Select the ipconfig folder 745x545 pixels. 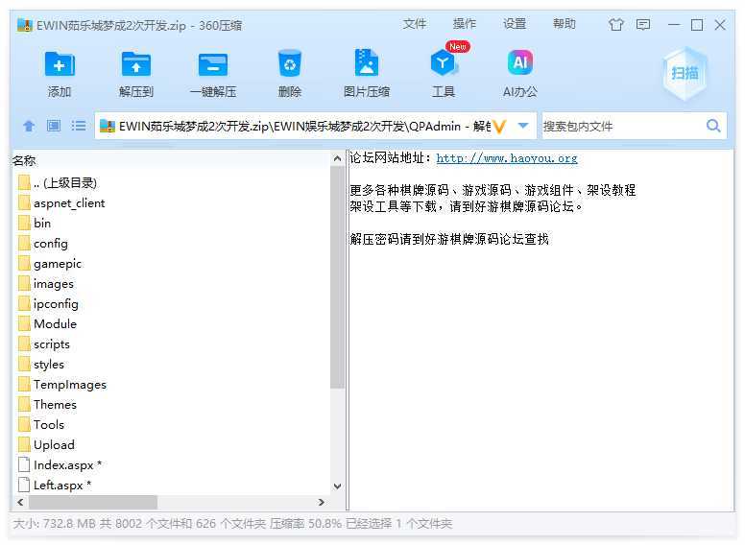click(x=48, y=304)
